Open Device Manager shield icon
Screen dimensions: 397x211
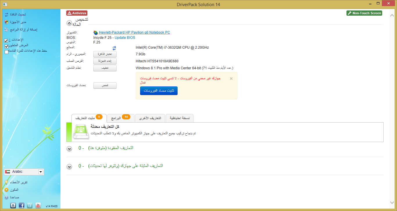[x=6, y=22]
